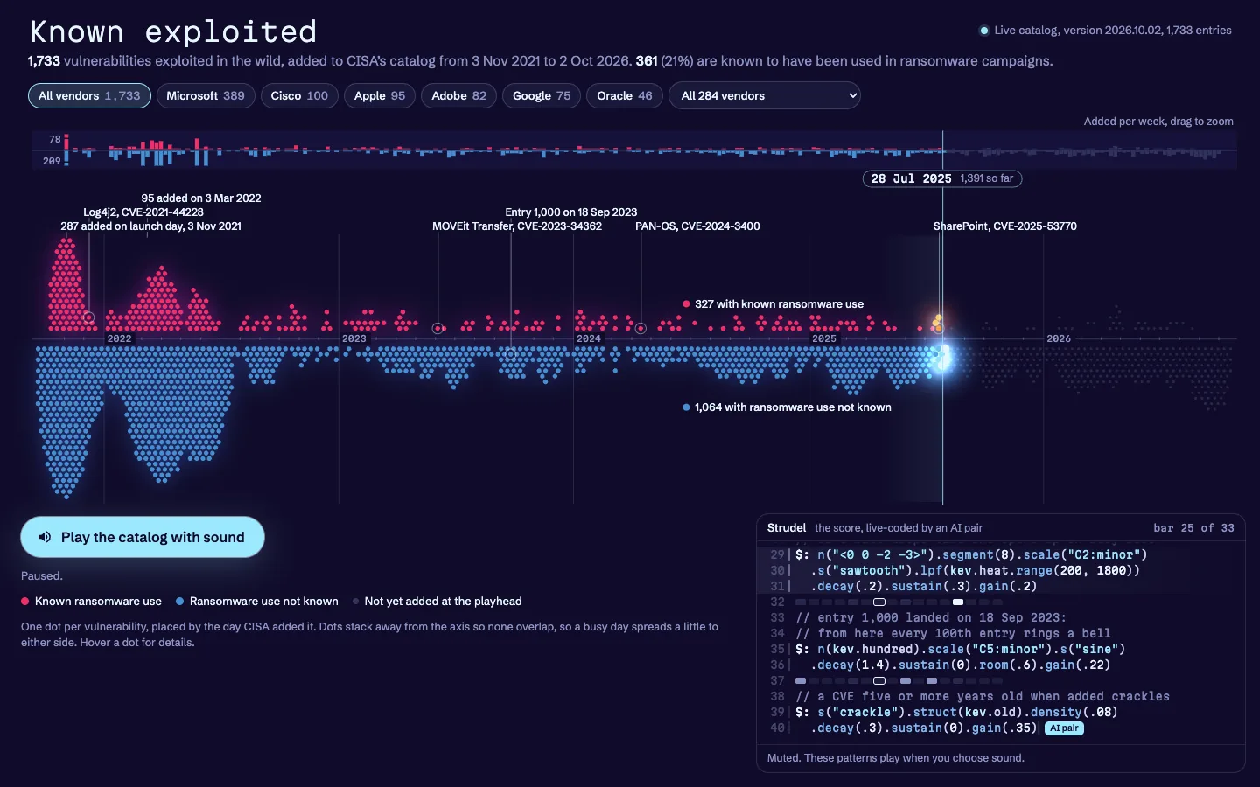Click the 287 added on launch day annotation

pos(151,226)
